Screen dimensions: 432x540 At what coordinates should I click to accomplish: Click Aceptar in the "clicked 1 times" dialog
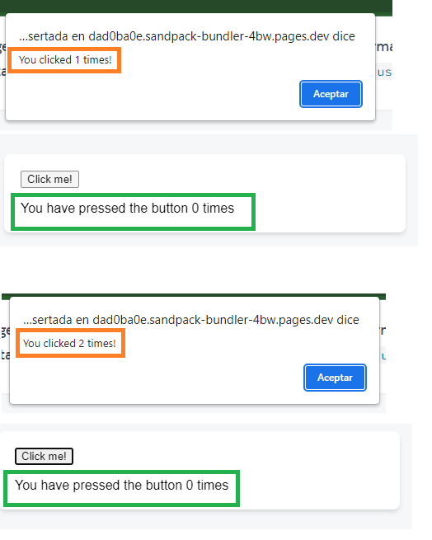coord(331,94)
